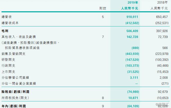Screen dimensions: 171x108
Task: Click the 所得稅抵免(開支) label
Action: (15, 98)
